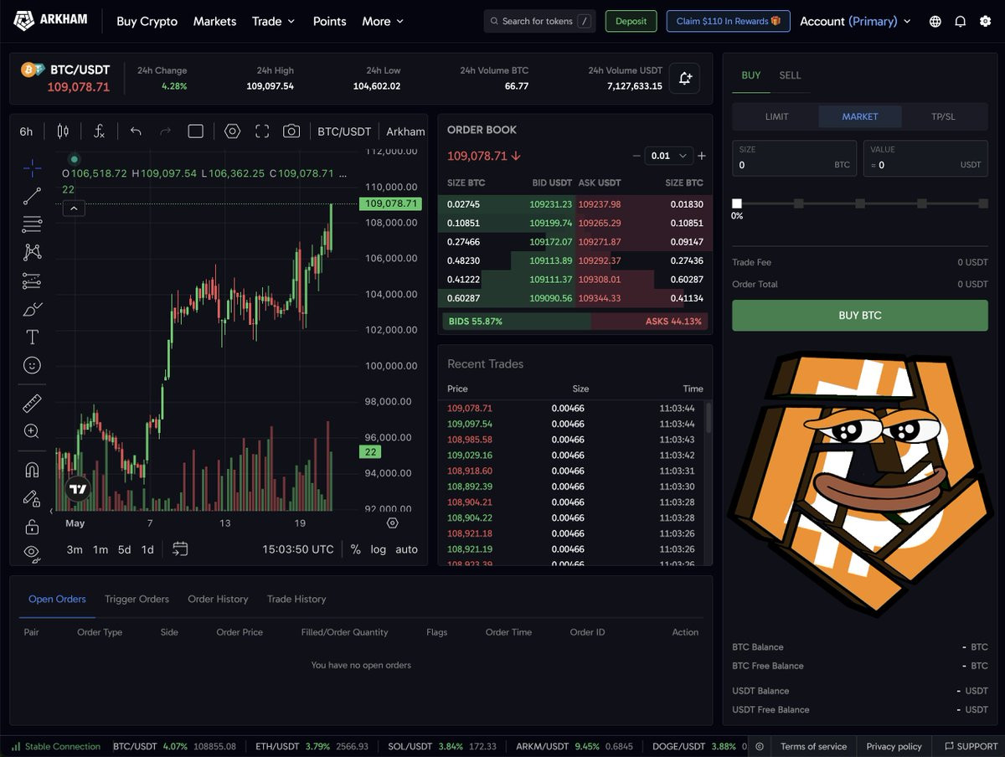Toggle magnet mode for drawings
Image resolution: width=1005 pixels, height=757 pixels.
(32, 470)
